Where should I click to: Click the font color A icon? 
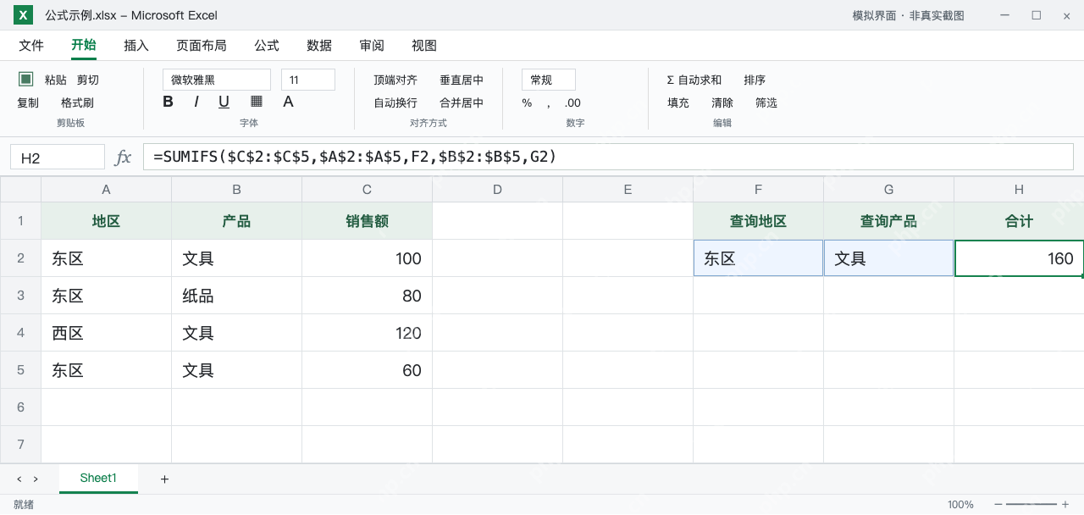tap(288, 102)
